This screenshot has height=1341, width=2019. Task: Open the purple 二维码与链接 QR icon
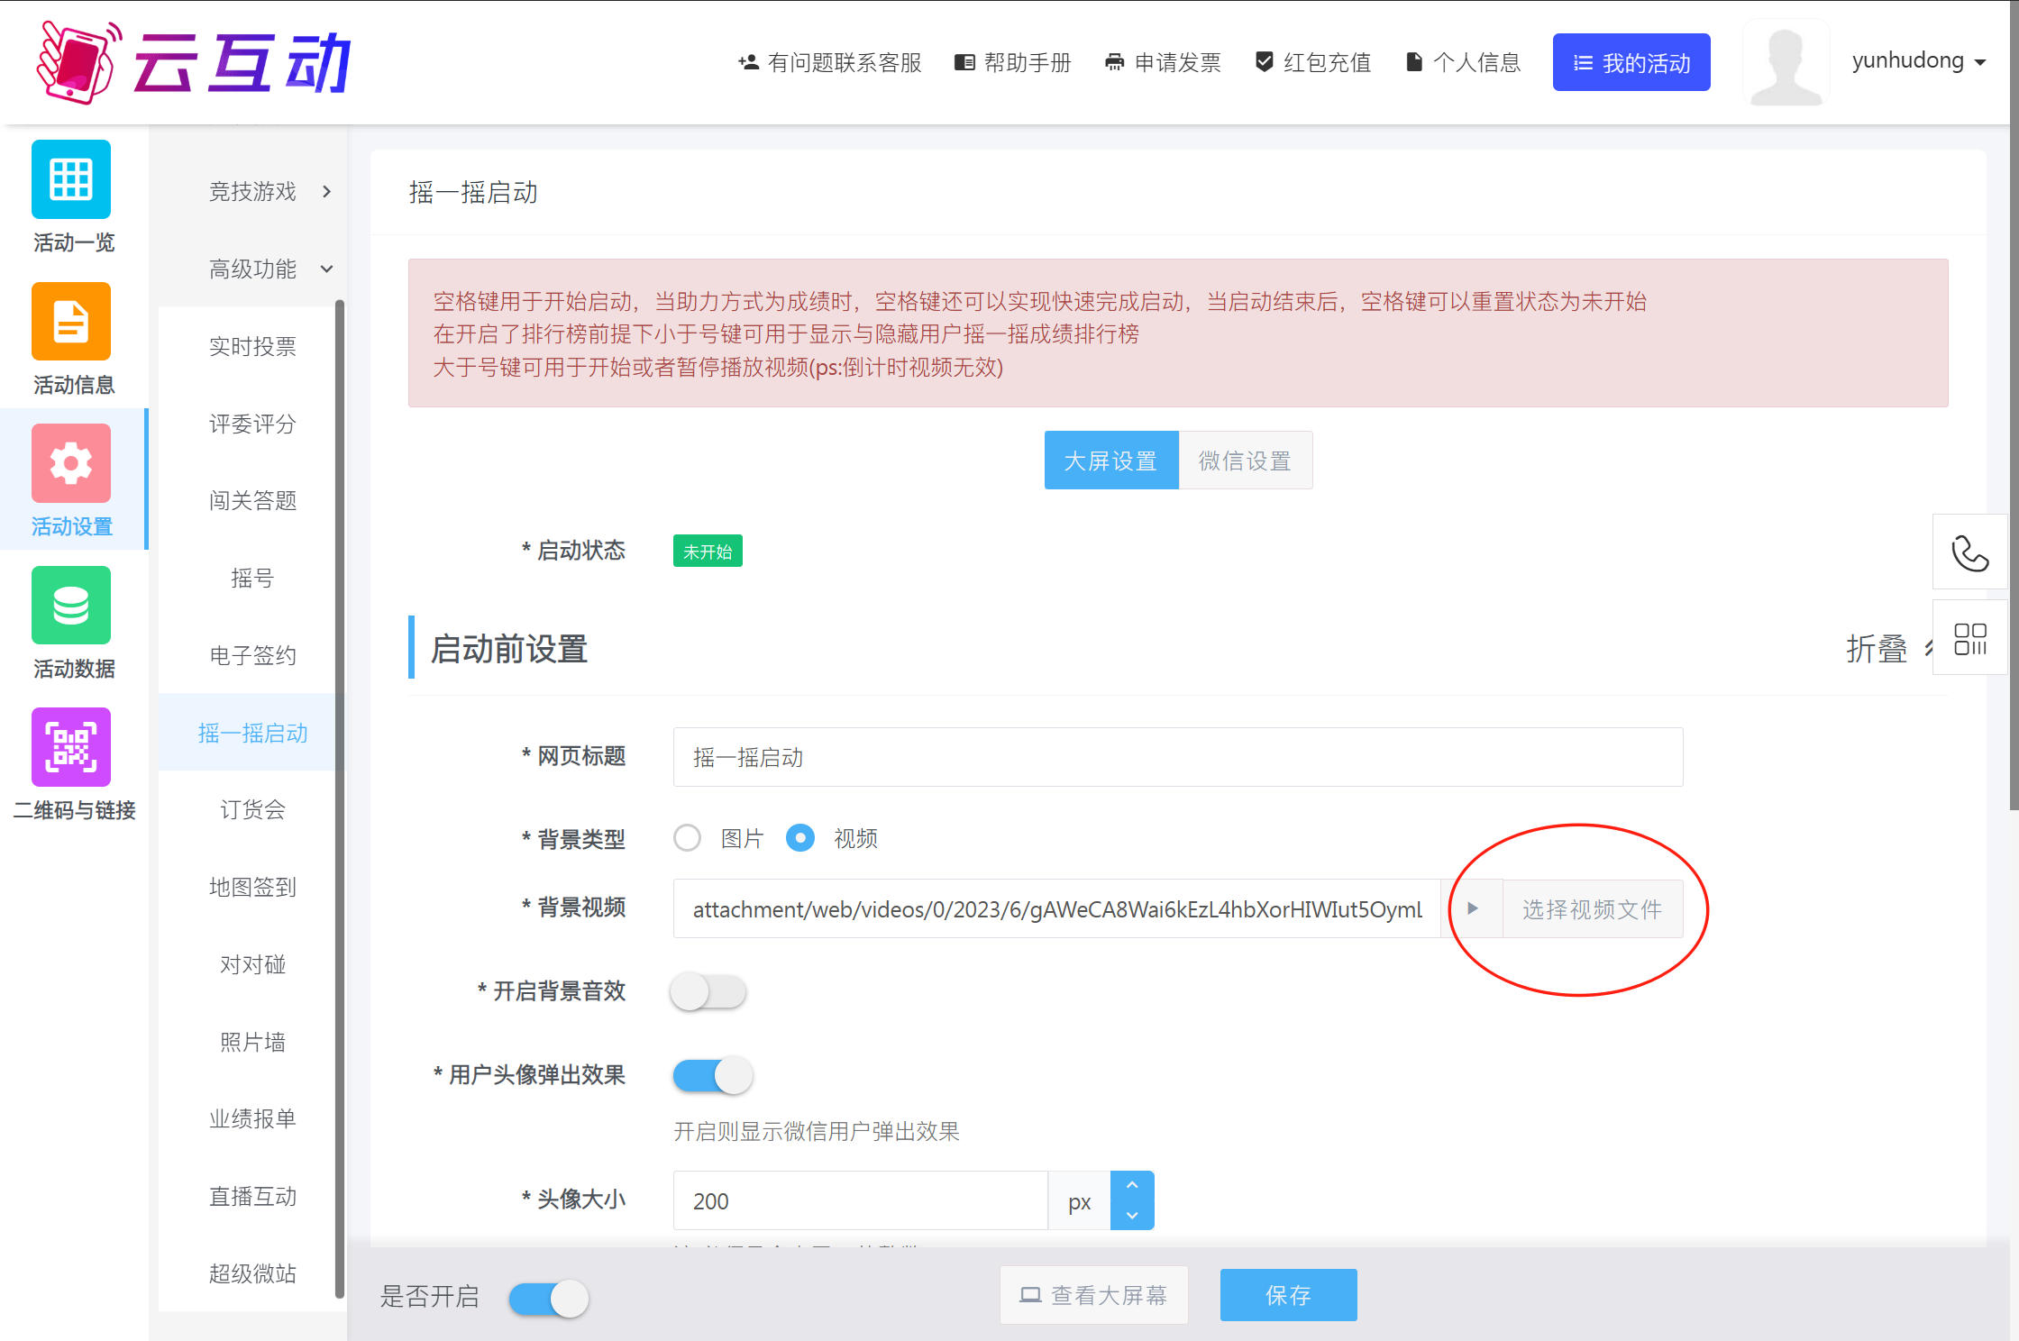[x=71, y=747]
